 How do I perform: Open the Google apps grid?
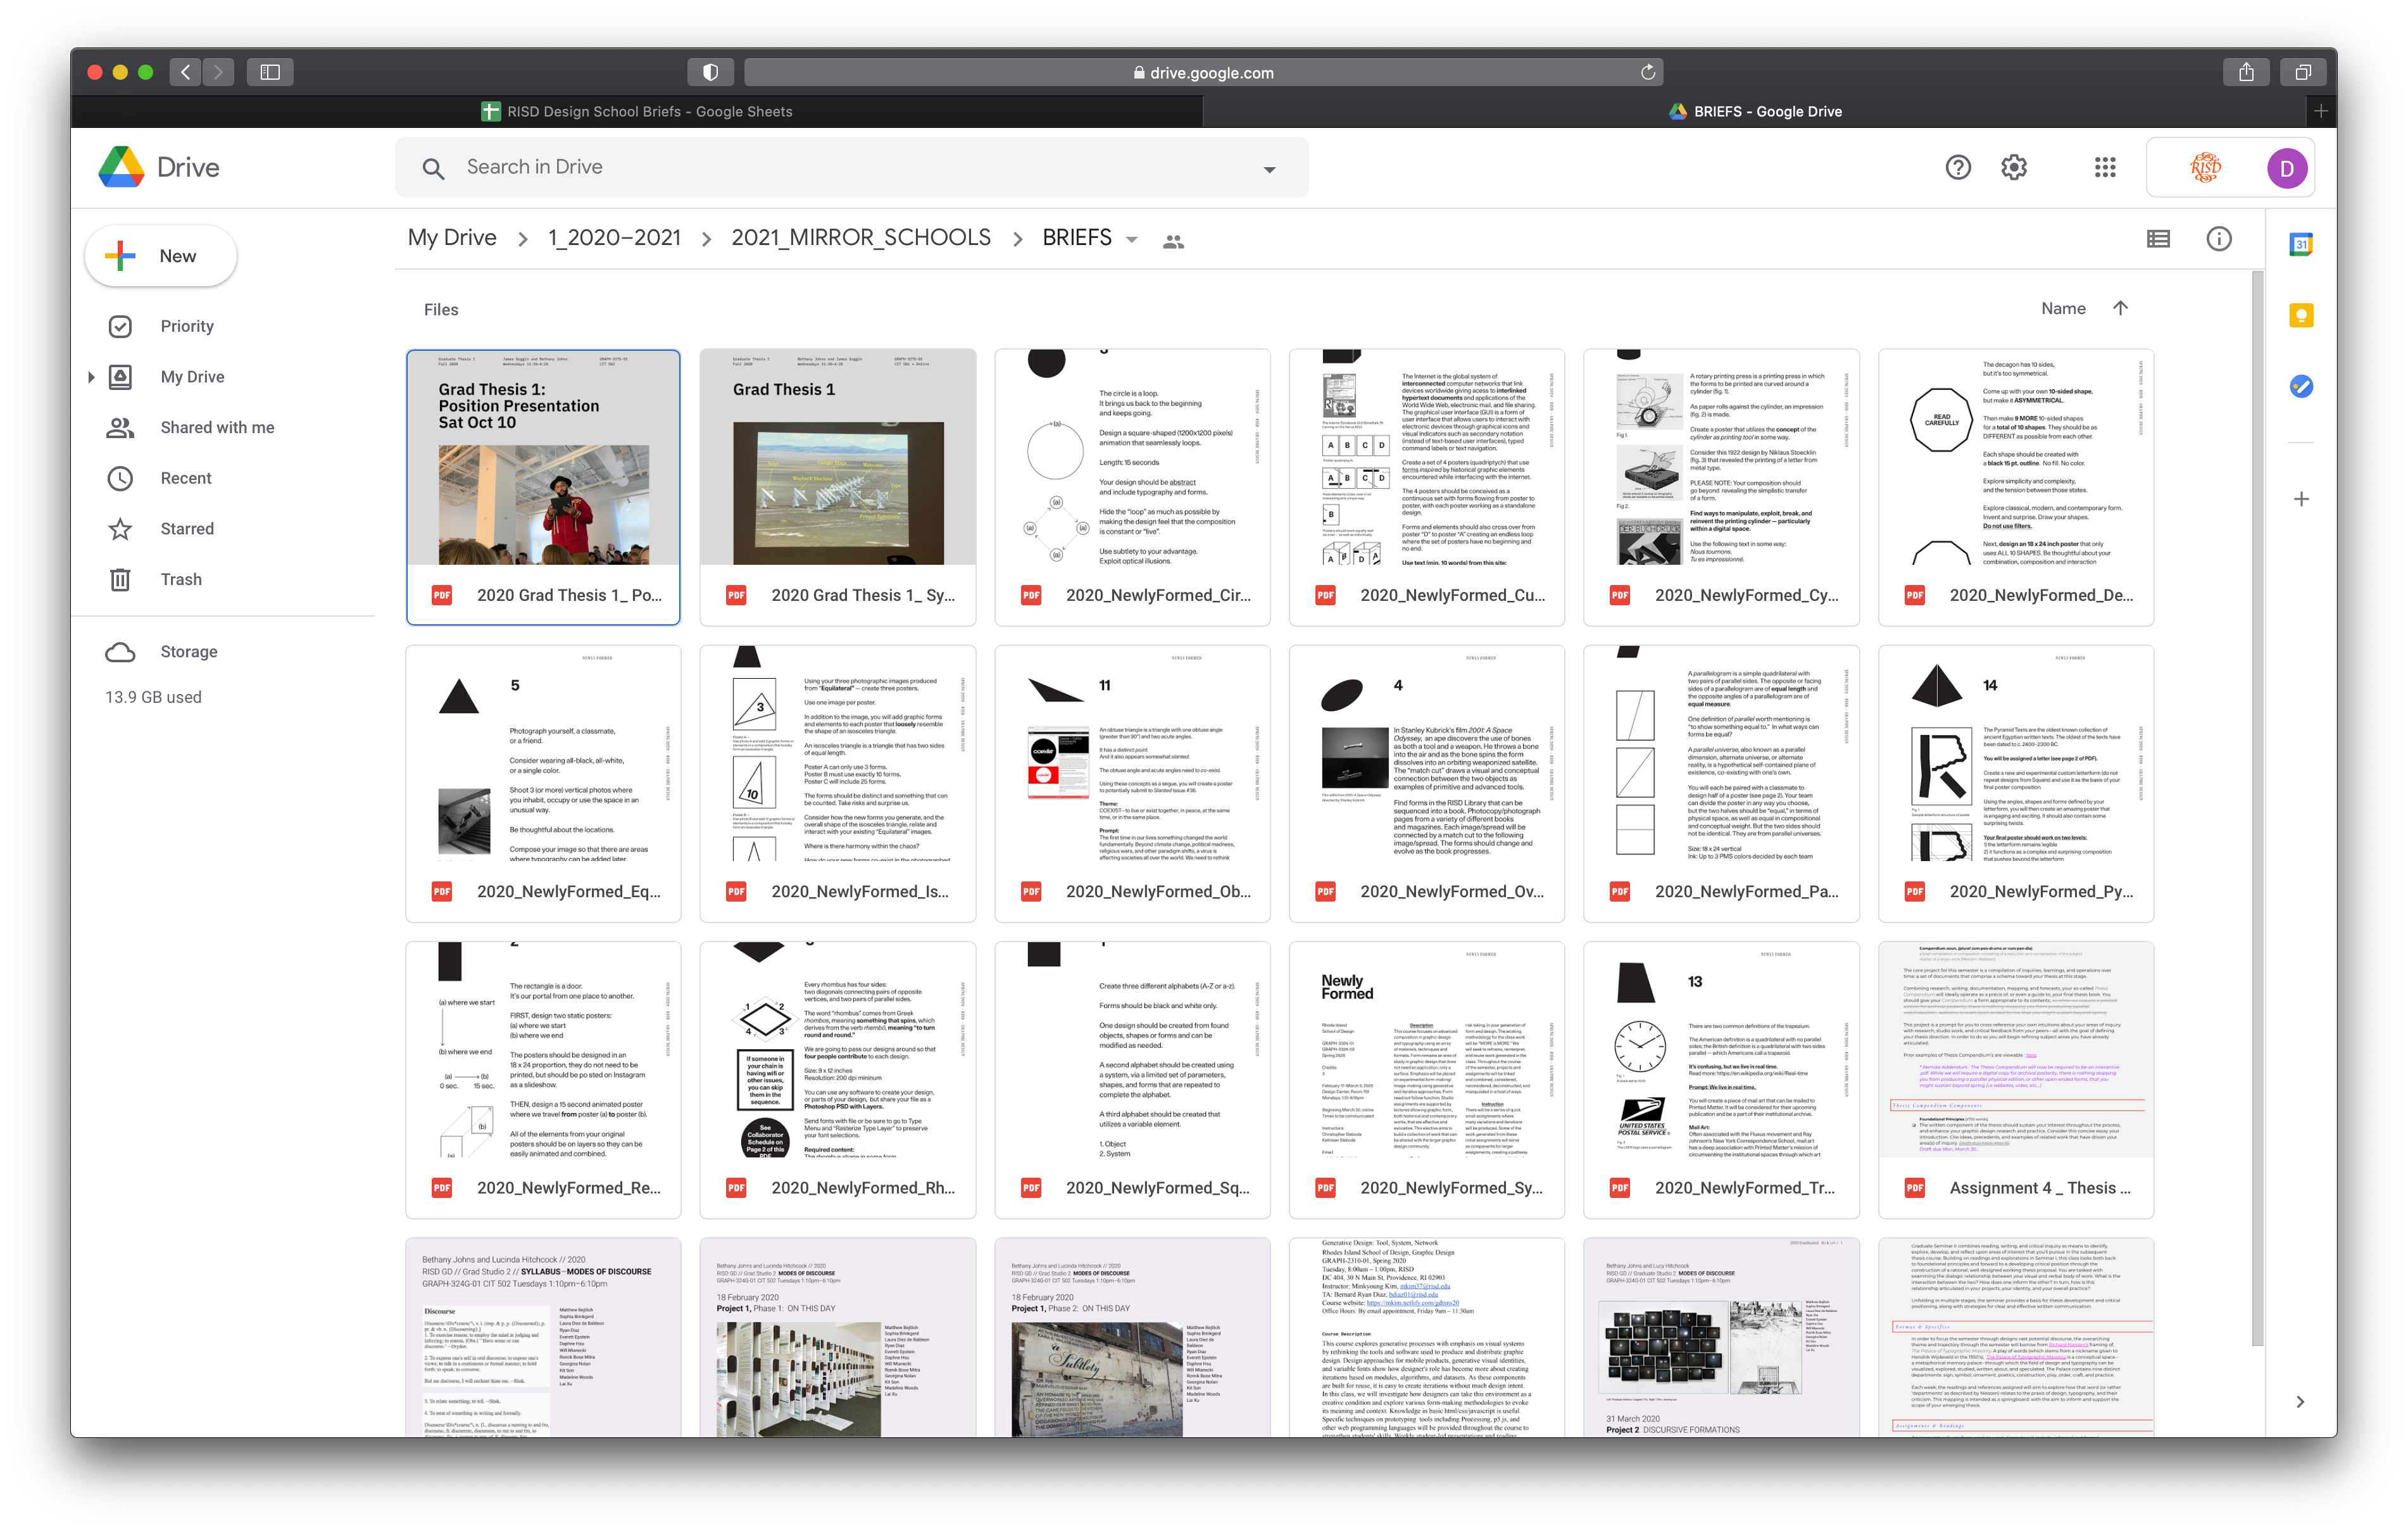pos(2104,167)
